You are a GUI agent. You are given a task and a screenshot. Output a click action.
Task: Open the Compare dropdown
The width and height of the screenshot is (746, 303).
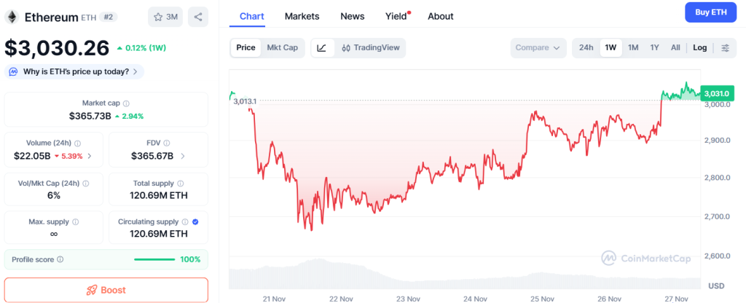point(538,48)
